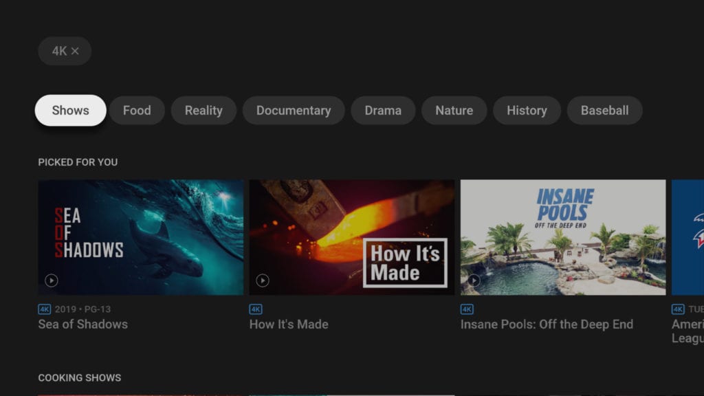704x396 pixels.
Task: Open the Sea of Shadows thumbnail
Action: (140, 237)
